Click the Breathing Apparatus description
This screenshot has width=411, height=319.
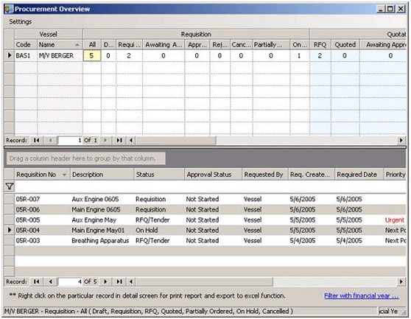point(100,241)
